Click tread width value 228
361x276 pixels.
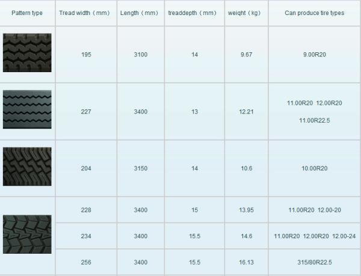click(x=86, y=210)
